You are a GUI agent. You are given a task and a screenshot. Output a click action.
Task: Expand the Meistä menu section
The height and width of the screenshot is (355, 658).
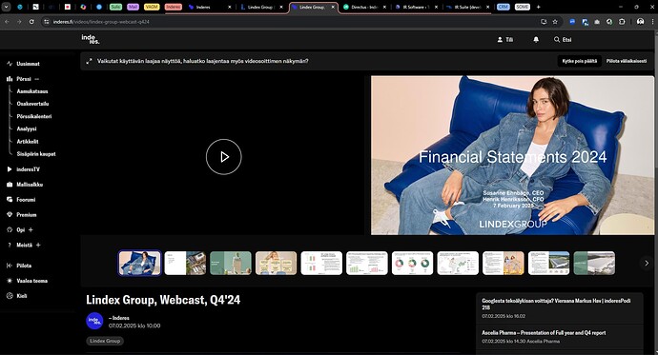point(38,245)
